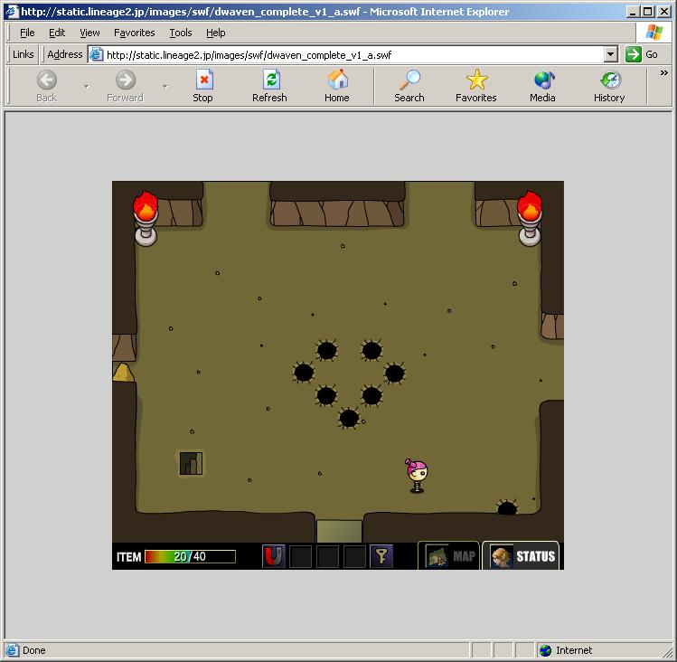Click the Home toolbar icon

coord(337,87)
